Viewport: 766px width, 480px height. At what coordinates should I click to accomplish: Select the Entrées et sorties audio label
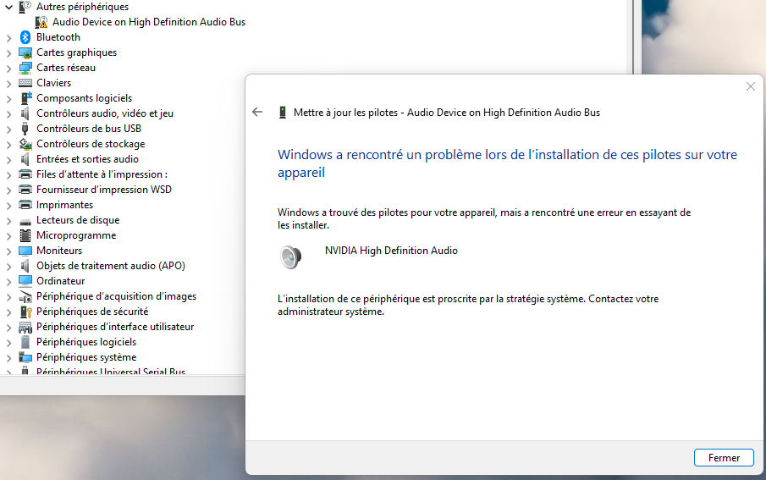pos(87,159)
